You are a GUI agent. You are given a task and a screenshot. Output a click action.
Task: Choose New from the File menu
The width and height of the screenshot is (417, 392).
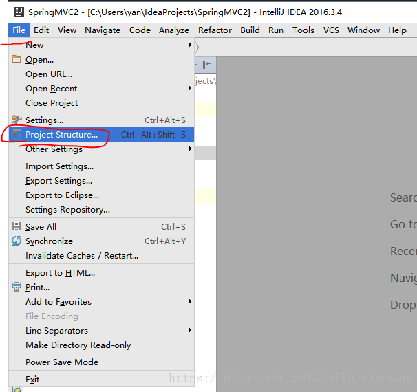click(101, 45)
